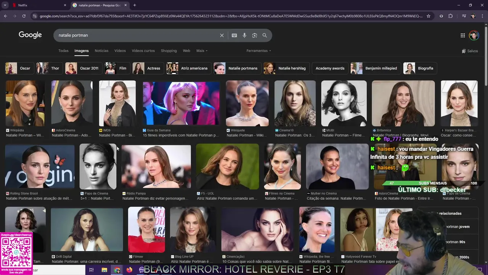Viewport: 488px width, 275px height.
Task: Open the Chrome extensions puzzle menu
Action: (x=451, y=16)
